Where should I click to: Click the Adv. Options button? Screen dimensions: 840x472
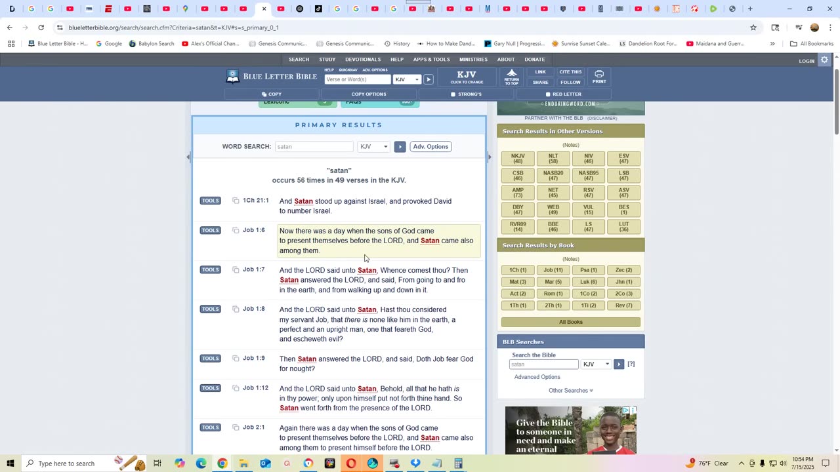430,147
